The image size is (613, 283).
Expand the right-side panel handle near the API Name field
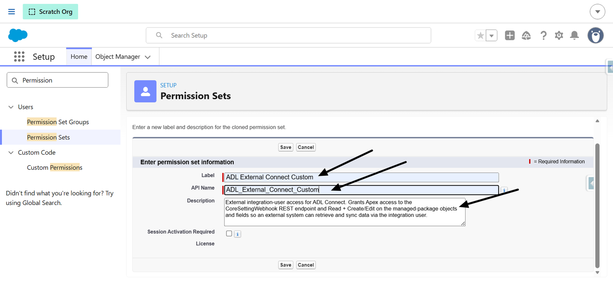click(590, 184)
